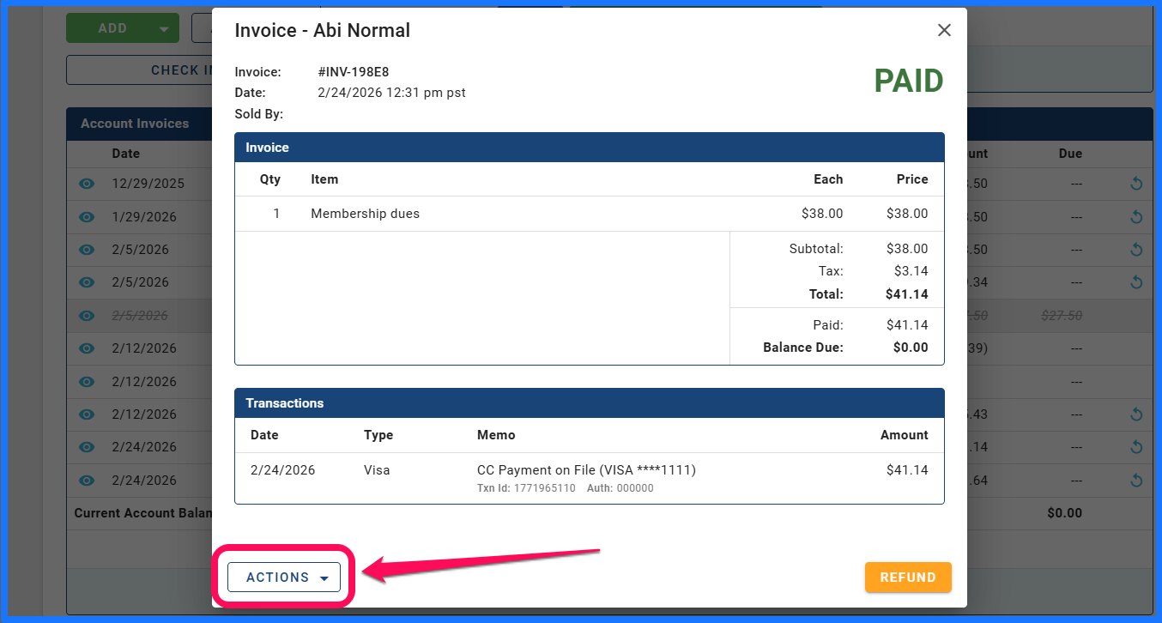Click eye icon of 2/24/2026 row ending .64
Screen dimensions: 1162x623
click(87, 481)
